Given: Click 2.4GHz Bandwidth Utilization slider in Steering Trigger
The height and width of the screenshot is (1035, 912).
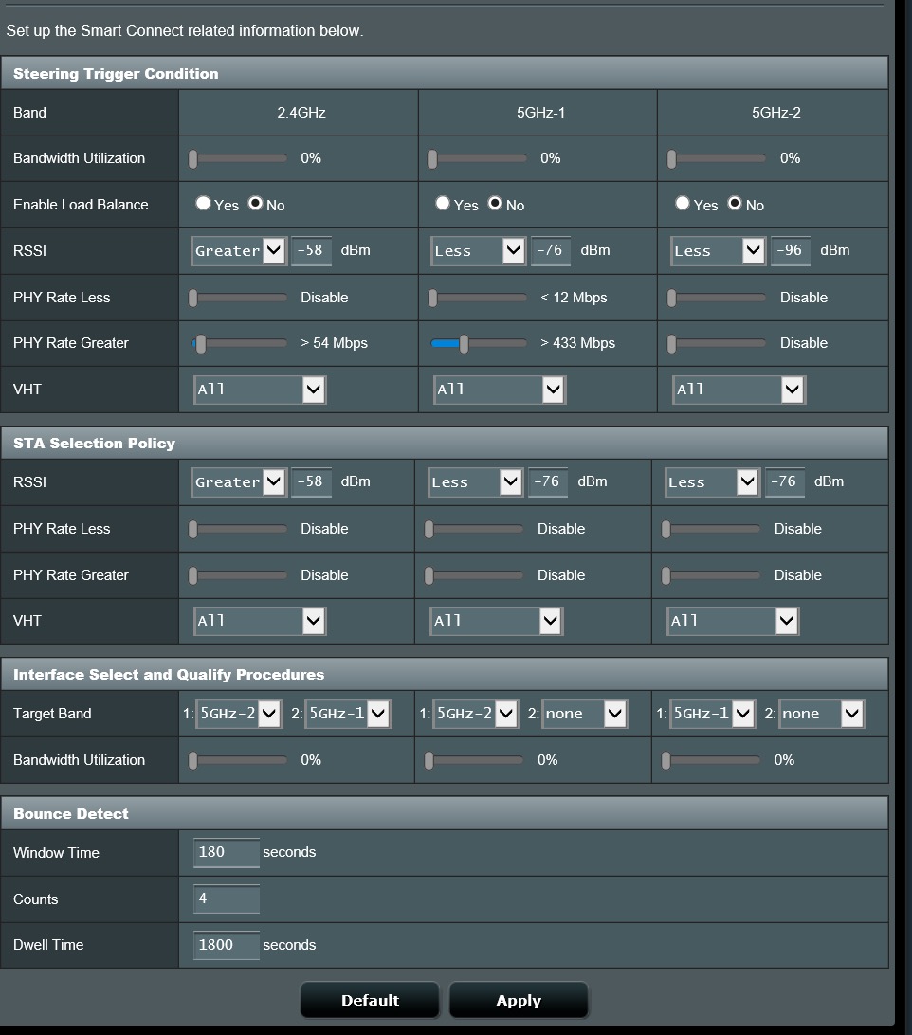Looking at the screenshot, I should pyautogui.click(x=193, y=159).
